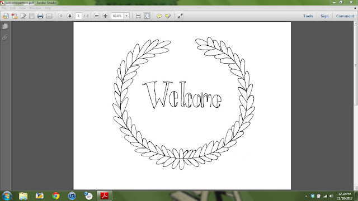Viewport: 358px width, 201px height.
Task: Click the edit document pencil icon
Action: 23,16
